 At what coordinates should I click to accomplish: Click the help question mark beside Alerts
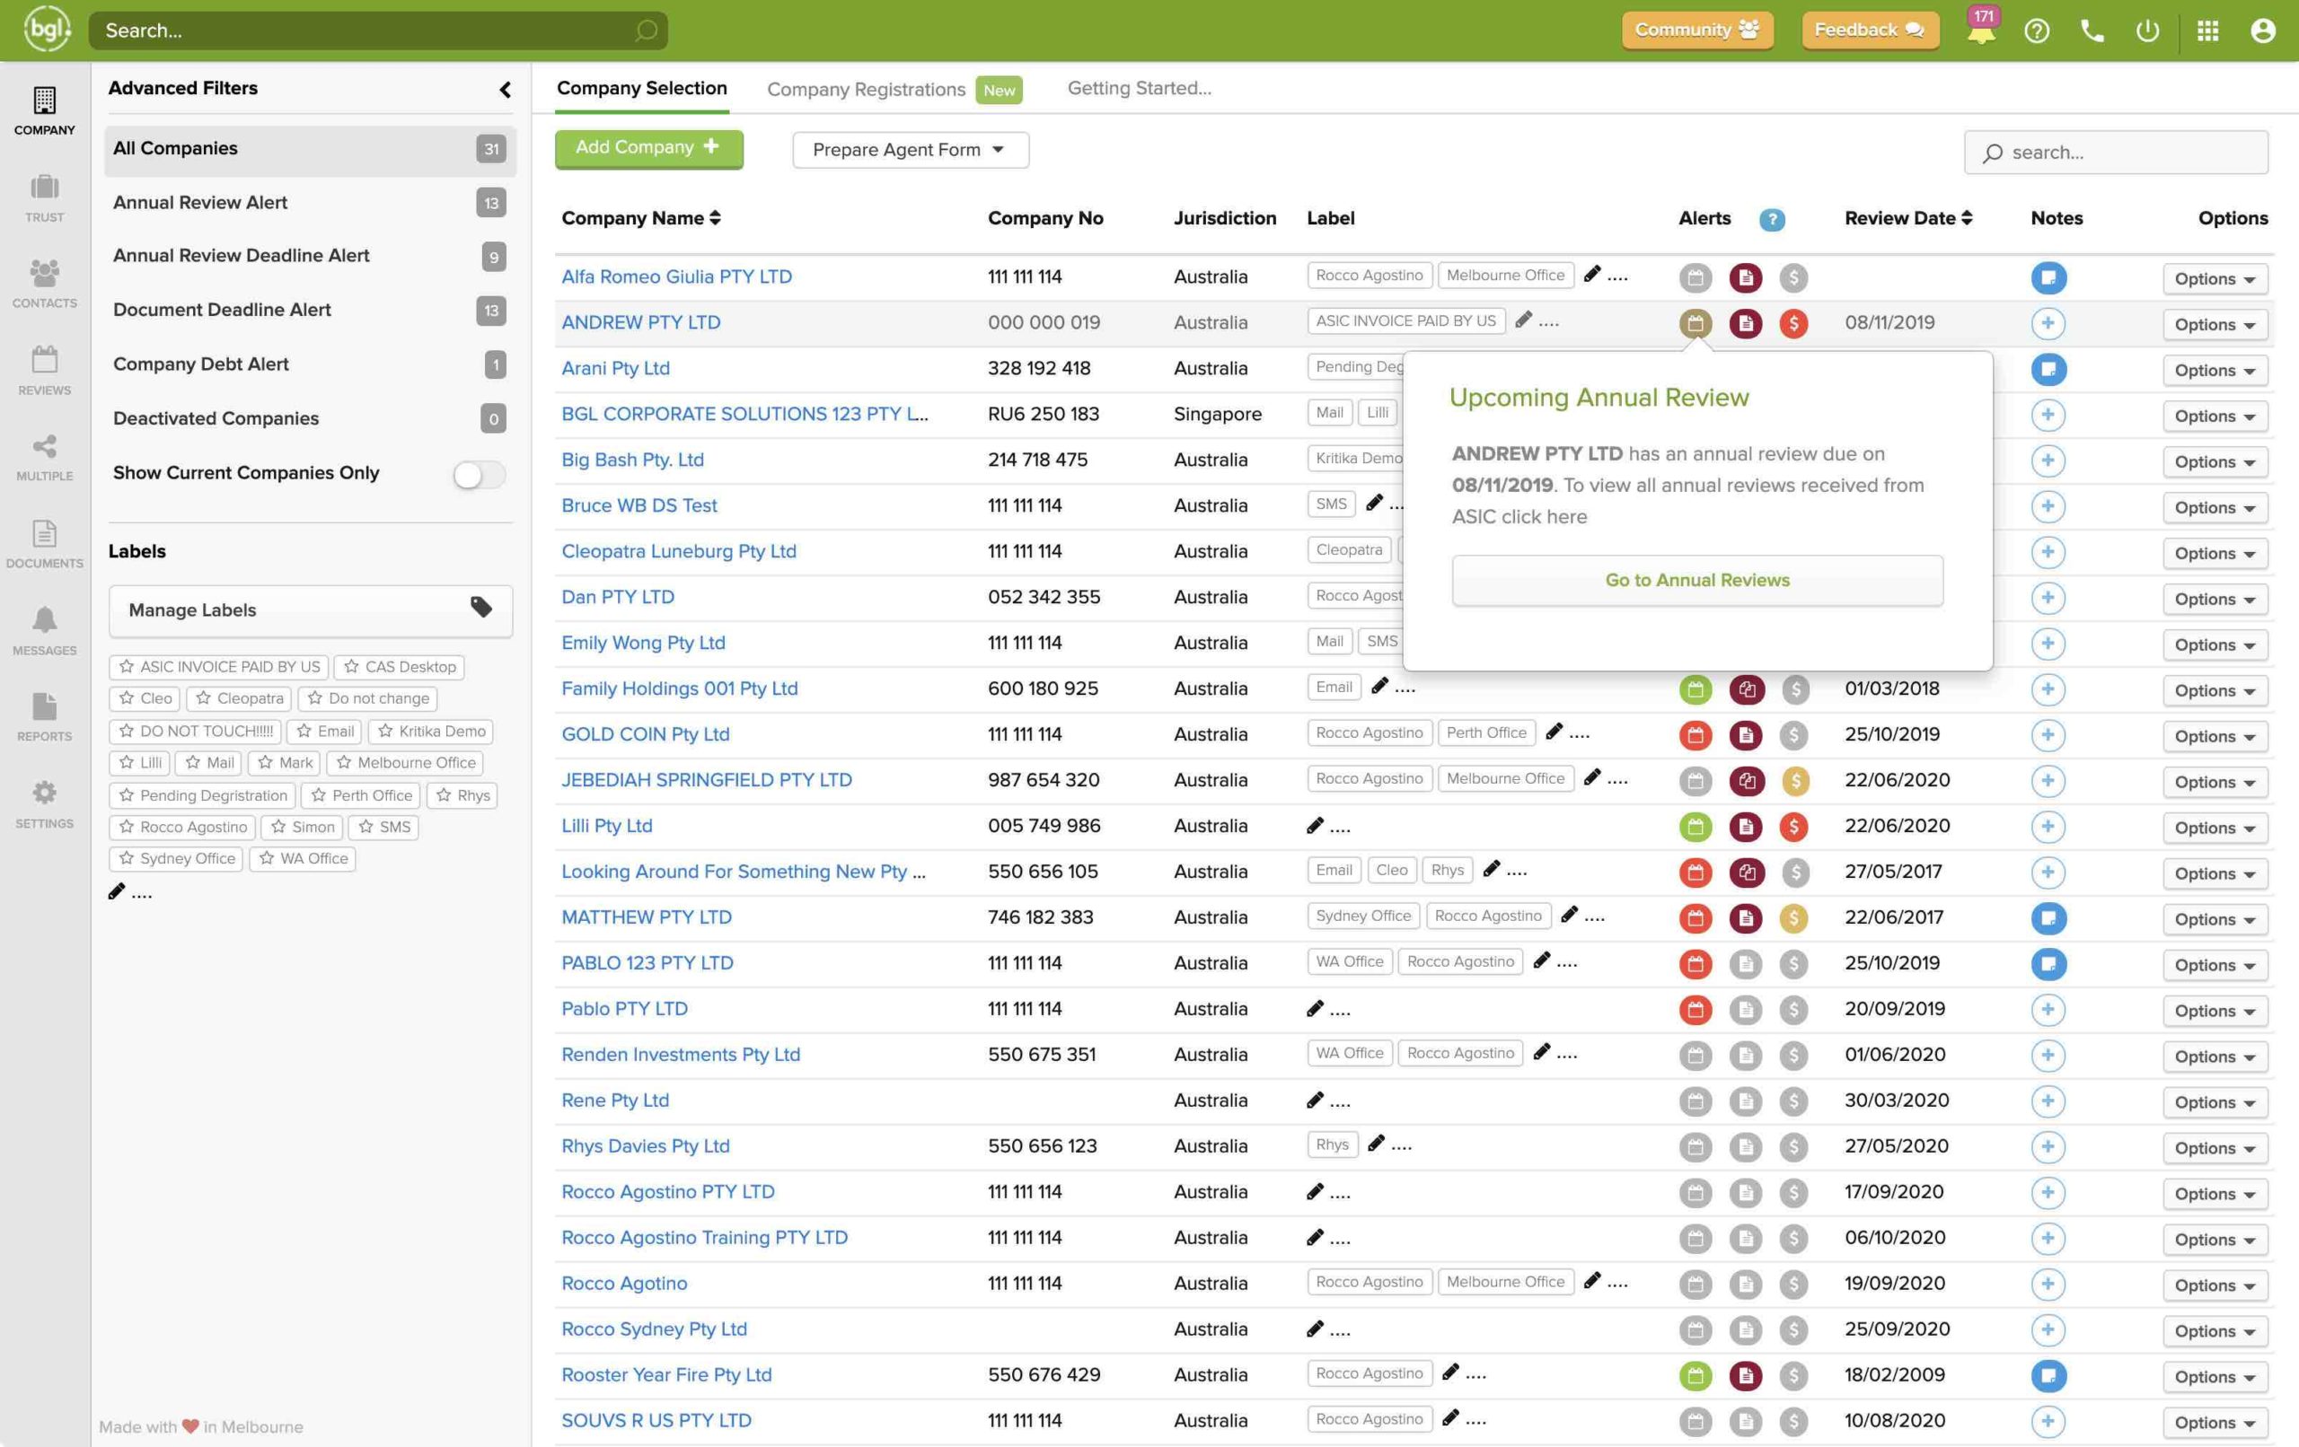coord(1771,220)
